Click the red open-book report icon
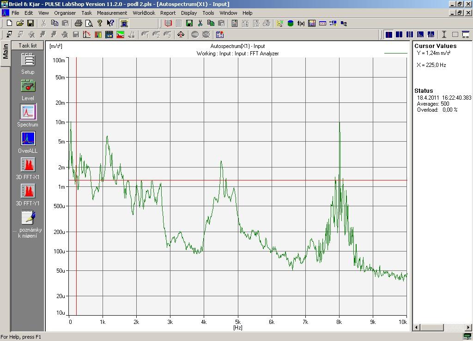The image size is (473, 341). [x=168, y=23]
